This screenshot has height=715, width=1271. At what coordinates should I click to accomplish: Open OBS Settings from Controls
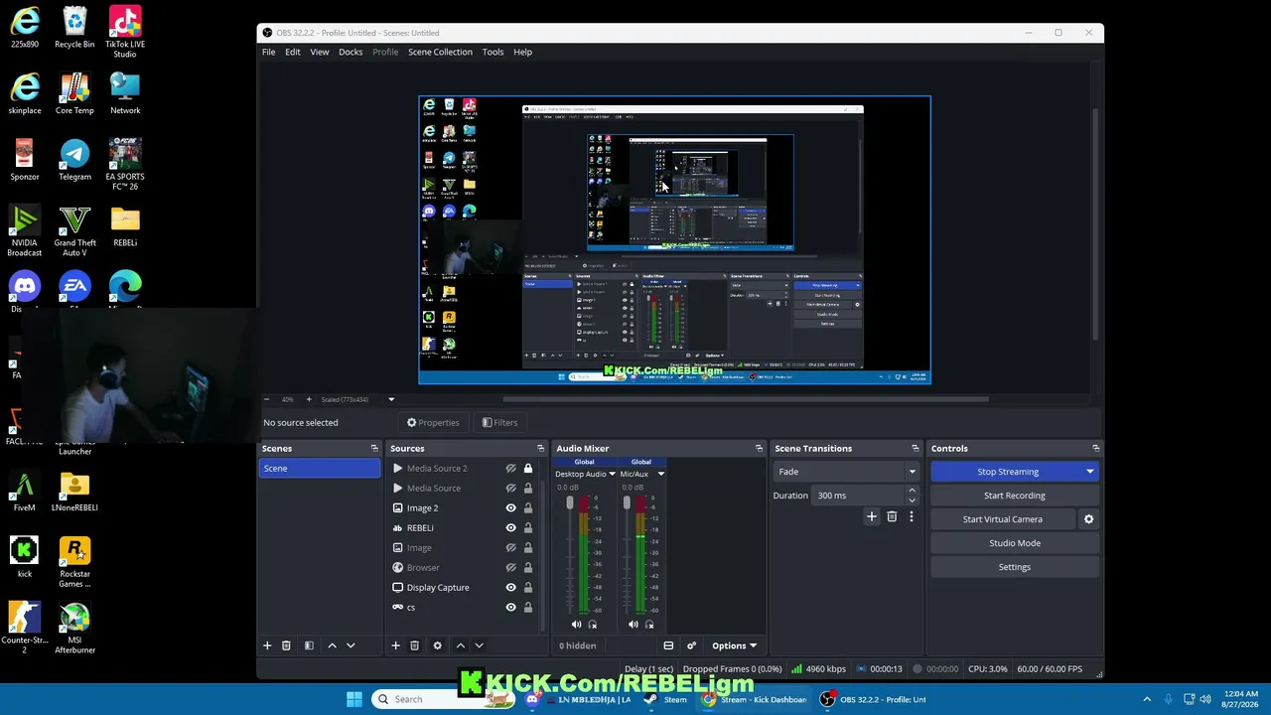1015,567
